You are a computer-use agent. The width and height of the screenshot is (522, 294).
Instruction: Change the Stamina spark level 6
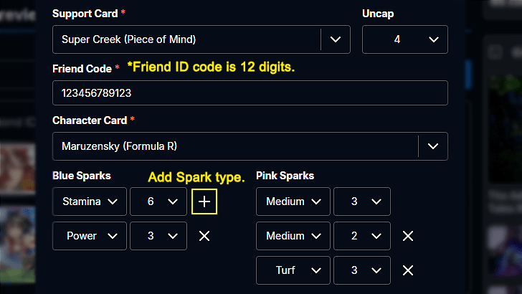158,201
